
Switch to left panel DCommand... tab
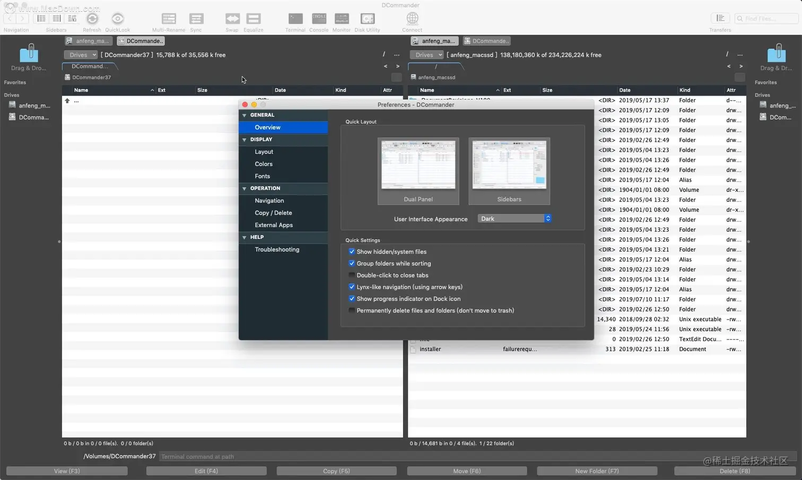(89, 66)
